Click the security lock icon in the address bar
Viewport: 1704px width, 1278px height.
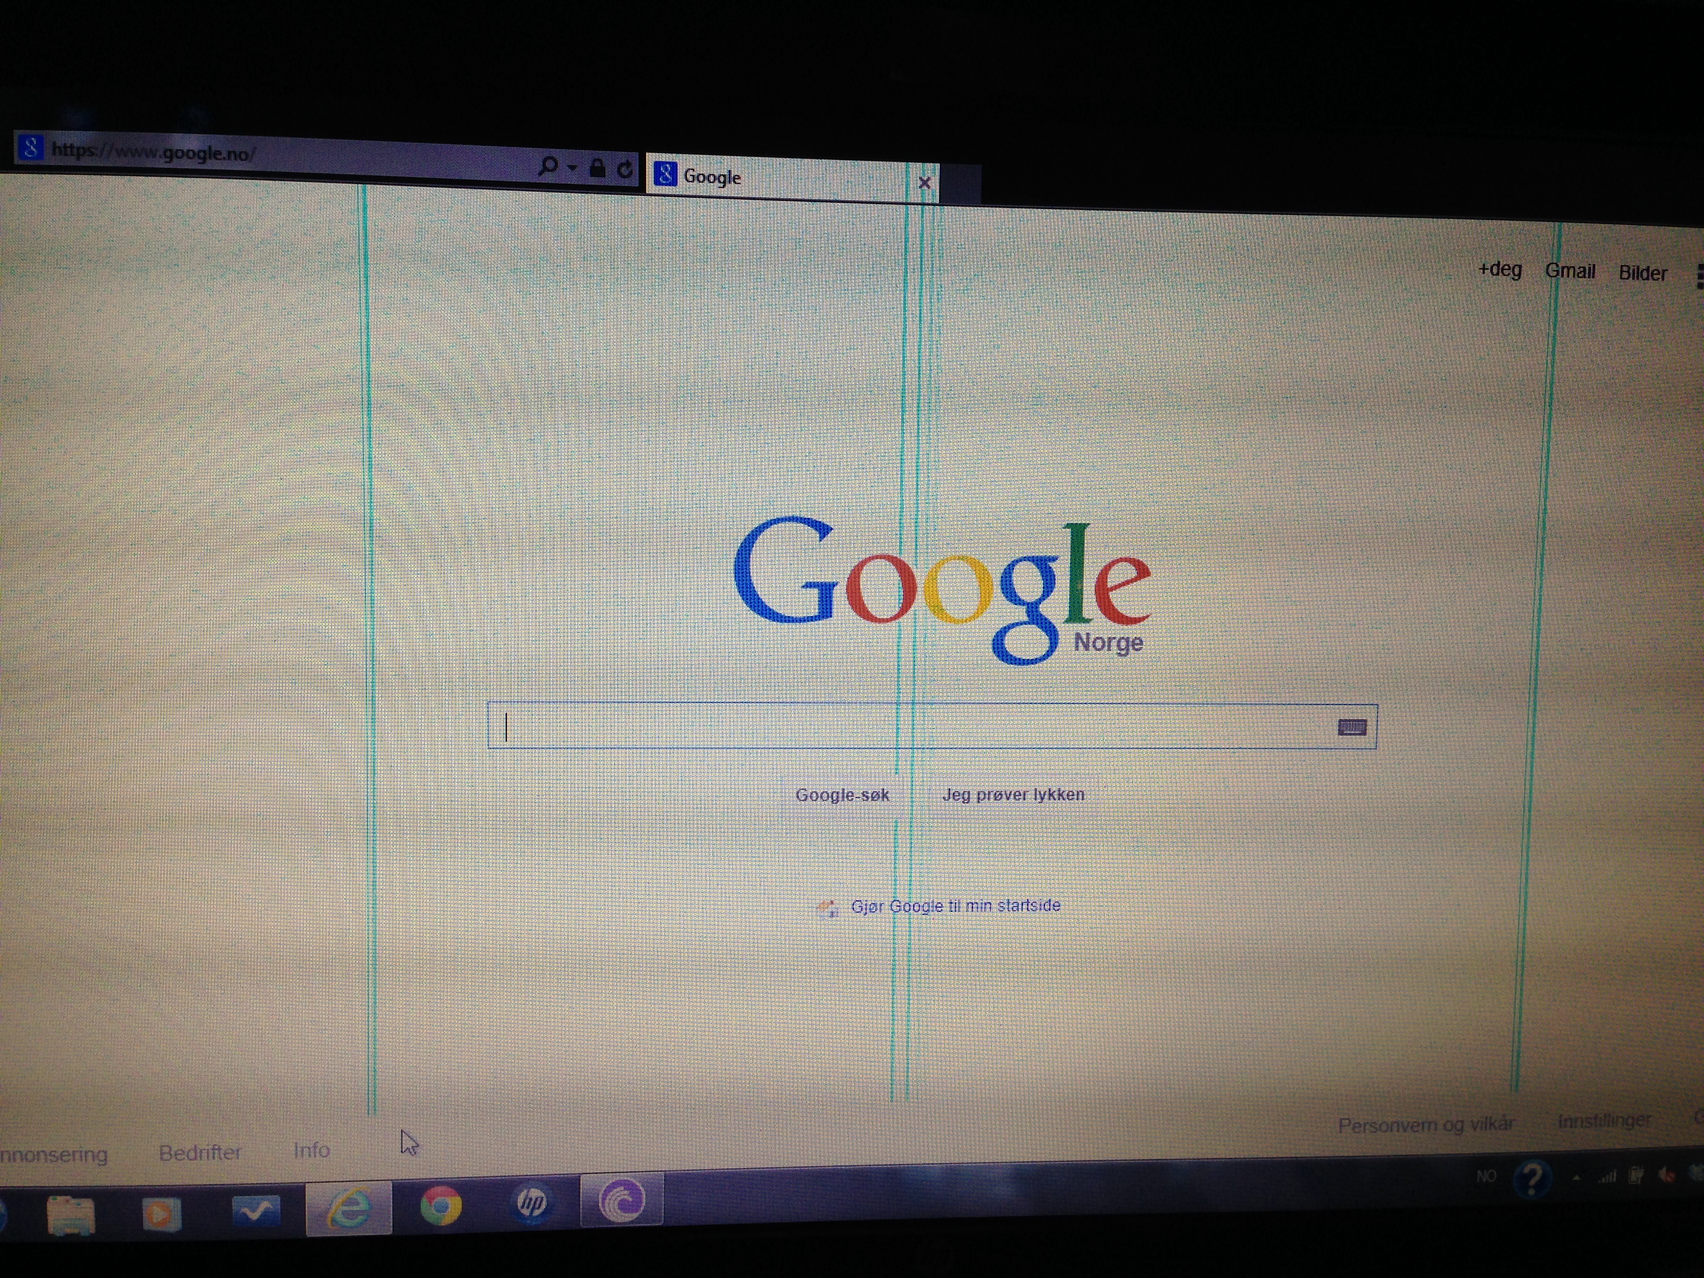click(597, 168)
